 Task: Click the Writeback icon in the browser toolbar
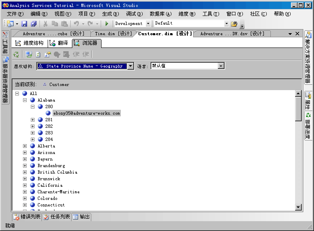[x=66, y=54]
